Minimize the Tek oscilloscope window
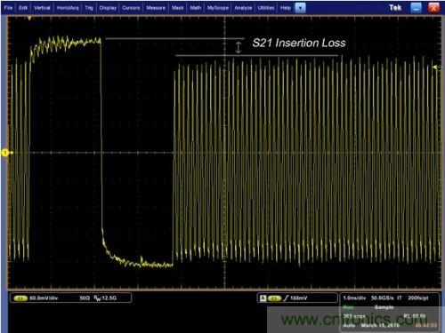The height and width of the screenshot is (333, 445). 416,8
